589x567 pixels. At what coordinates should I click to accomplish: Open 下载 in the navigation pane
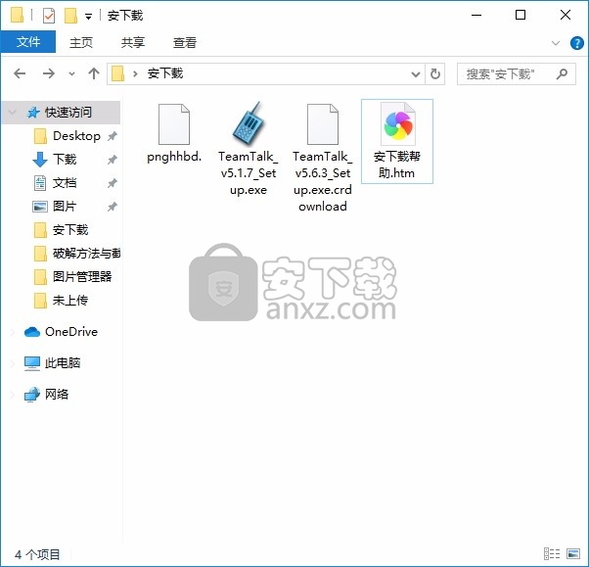click(x=65, y=159)
